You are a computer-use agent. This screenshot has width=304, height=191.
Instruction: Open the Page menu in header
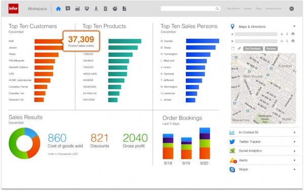258,9
